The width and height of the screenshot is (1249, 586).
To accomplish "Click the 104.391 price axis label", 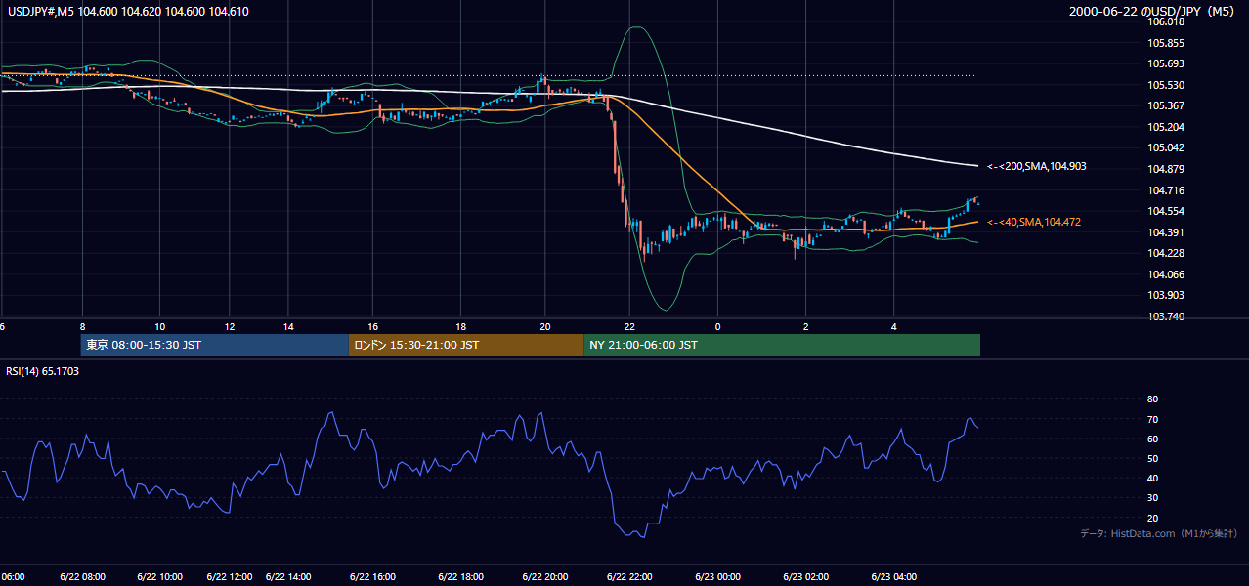I will pos(1165,232).
